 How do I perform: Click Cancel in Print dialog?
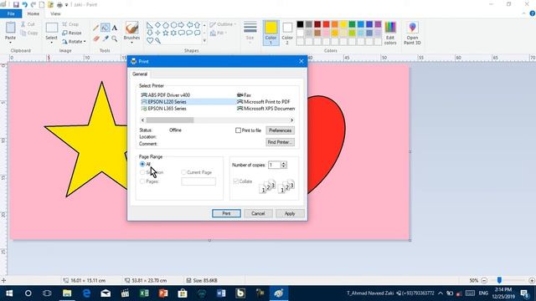tap(258, 213)
